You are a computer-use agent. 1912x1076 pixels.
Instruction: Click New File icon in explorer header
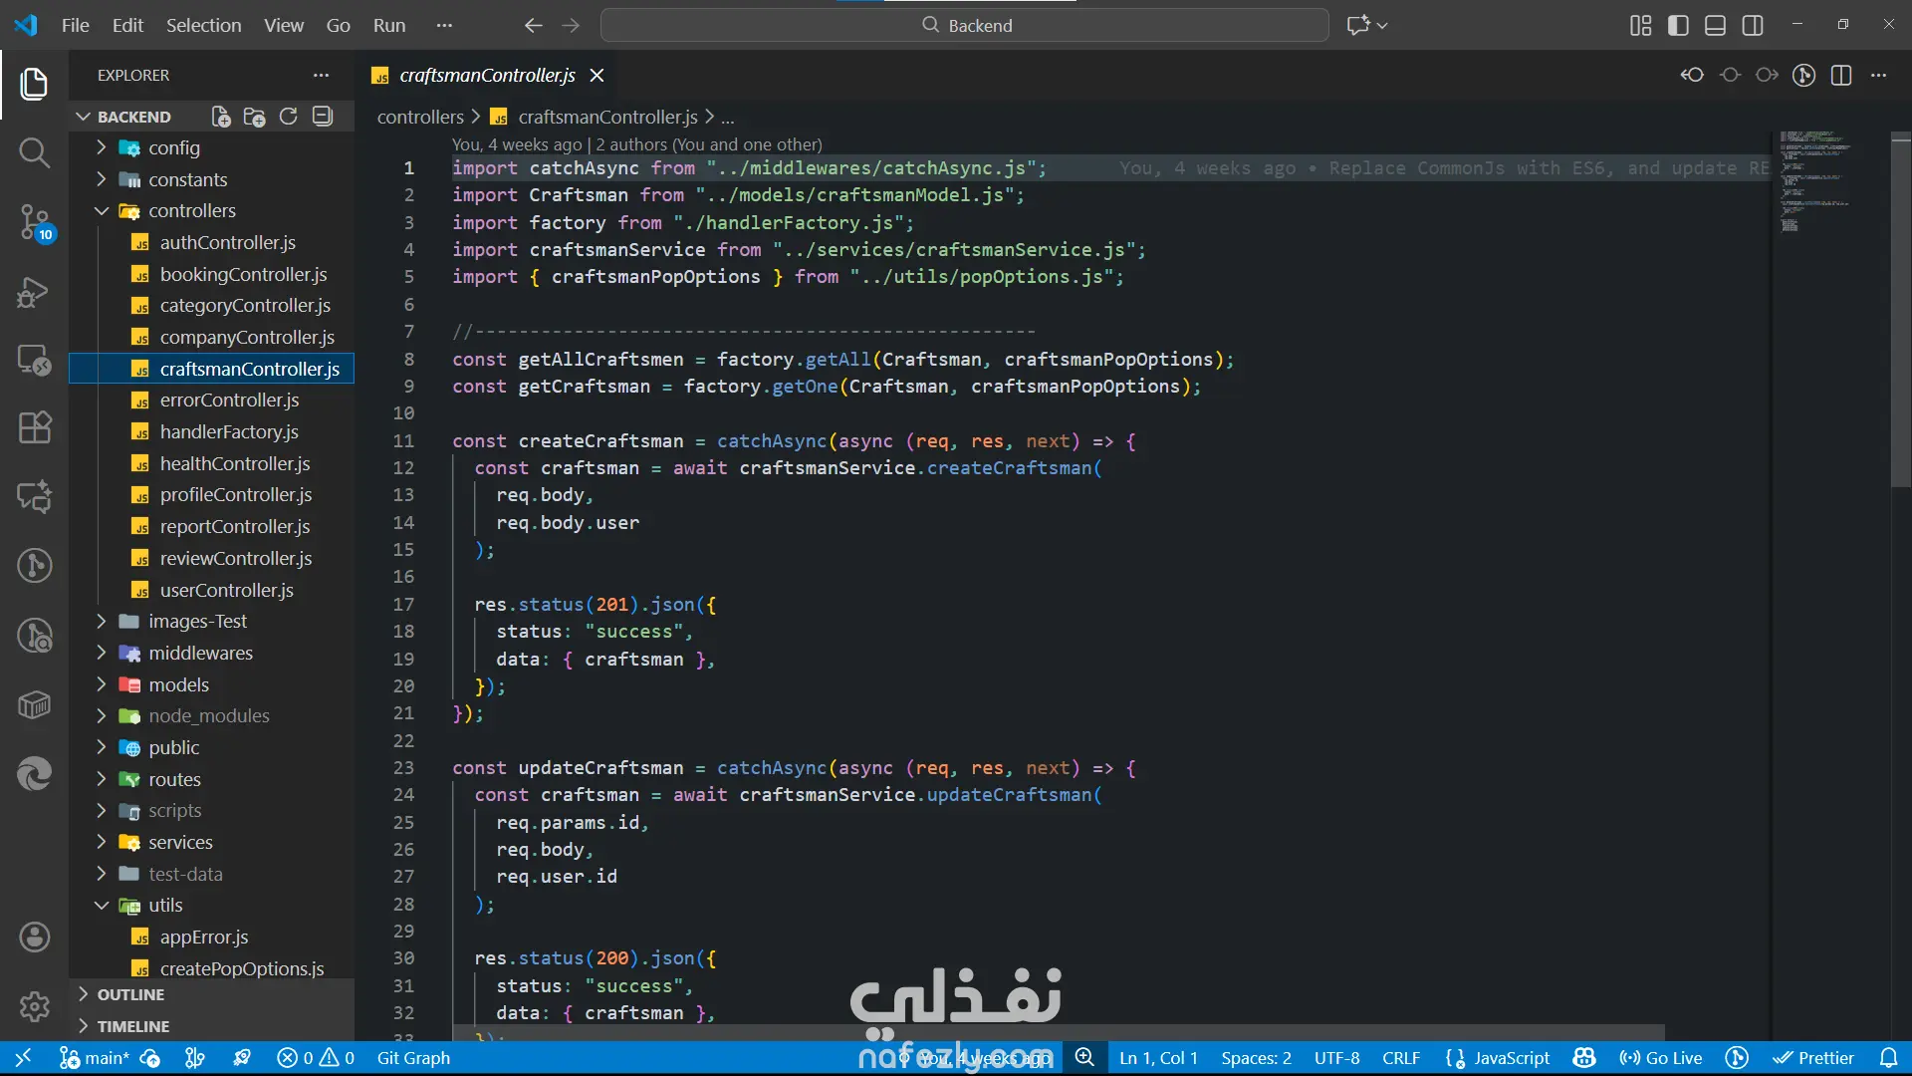(221, 117)
